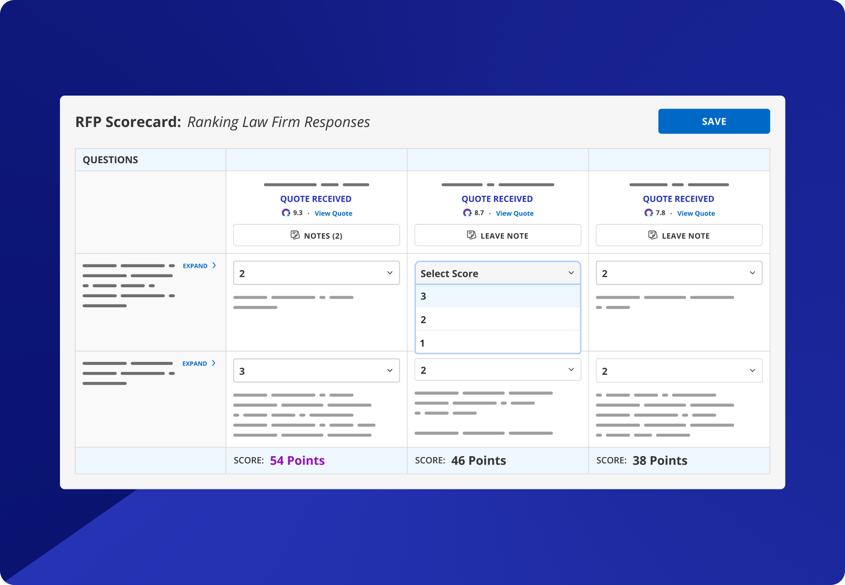Open the first column dropdown showing 3

pyautogui.click(x=315, y=370)
